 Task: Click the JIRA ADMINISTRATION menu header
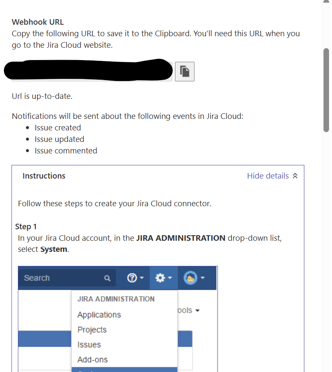[x=116, y=299]
